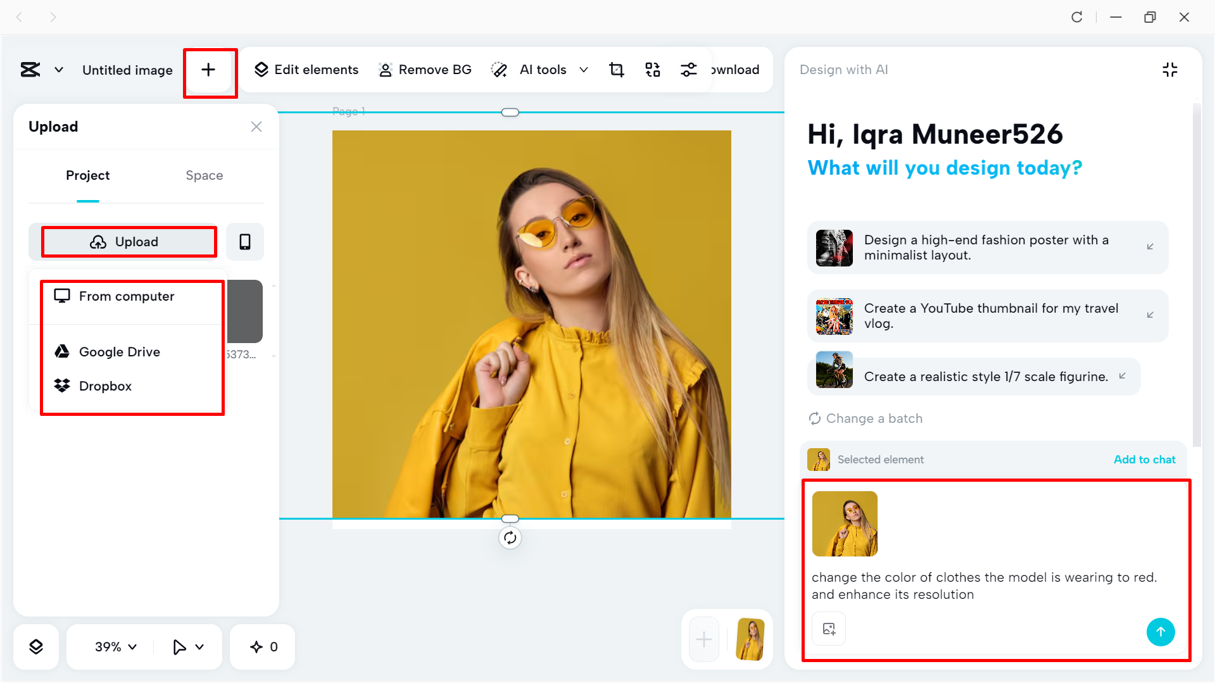Click the plus add button in top bar
Viewport: 1215px width, 683px height.
[x=208, y=70]
